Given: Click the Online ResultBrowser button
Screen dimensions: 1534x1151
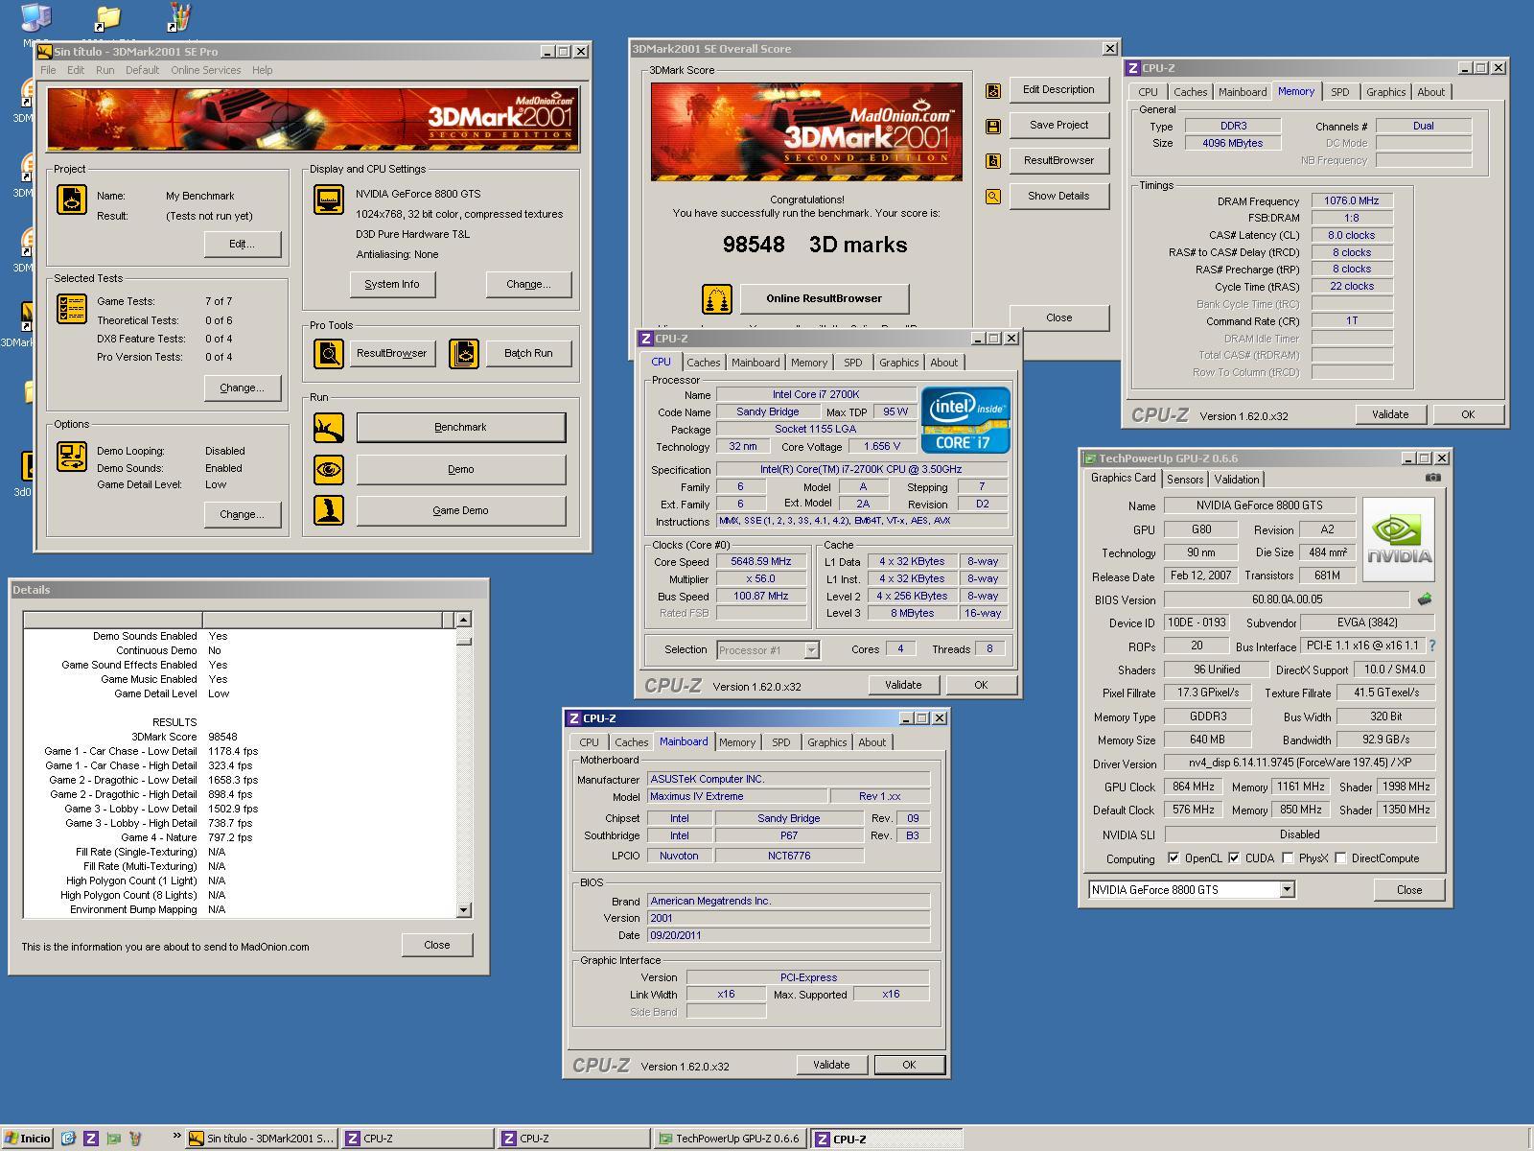Looking at the screenshot, I should 825,298.
